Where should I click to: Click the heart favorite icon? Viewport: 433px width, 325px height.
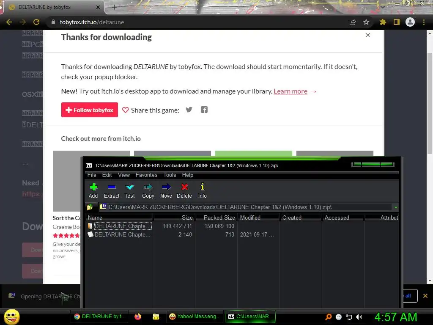point(125,110)
